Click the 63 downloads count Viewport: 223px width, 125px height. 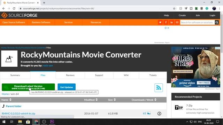pyautogui.click(x=144, y=114)
